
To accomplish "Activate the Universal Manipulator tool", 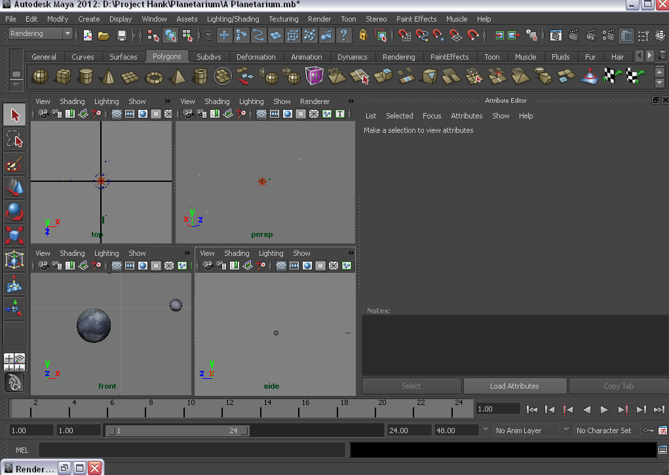I will tap(14, 260).
